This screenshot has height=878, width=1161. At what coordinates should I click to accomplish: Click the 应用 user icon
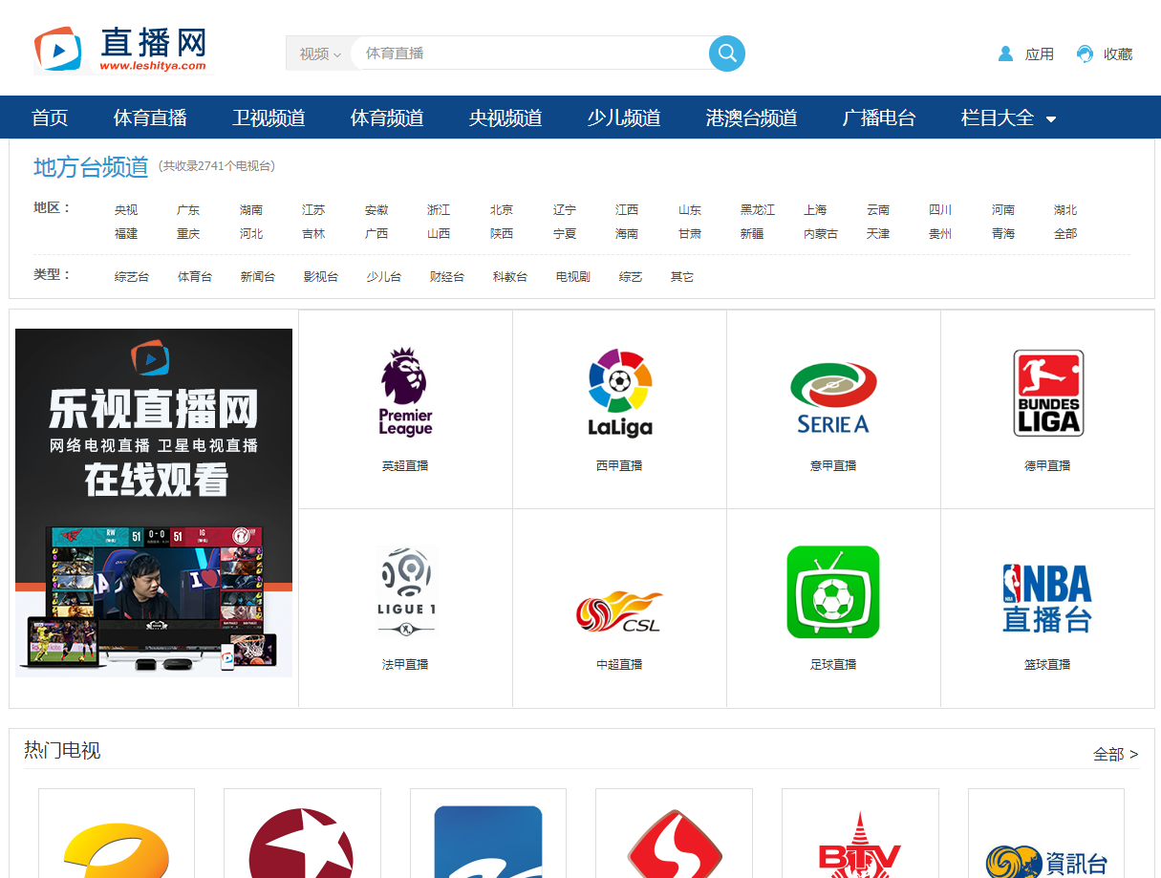(1005, 54)
